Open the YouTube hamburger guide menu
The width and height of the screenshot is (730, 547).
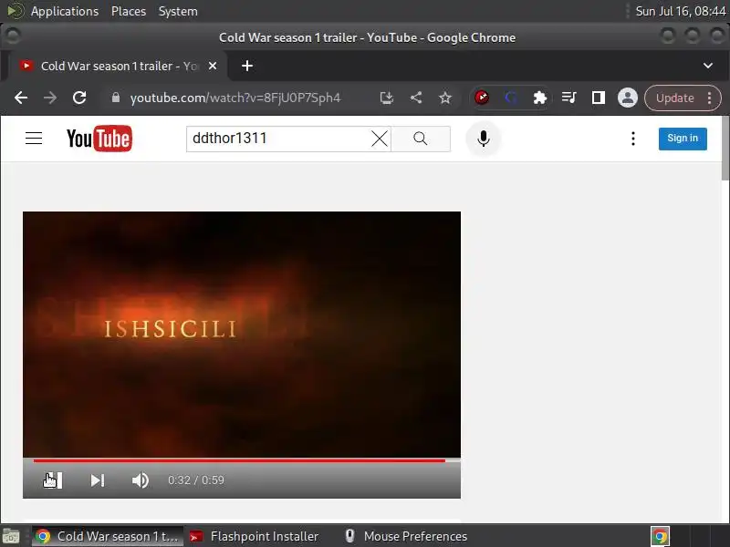34,139
